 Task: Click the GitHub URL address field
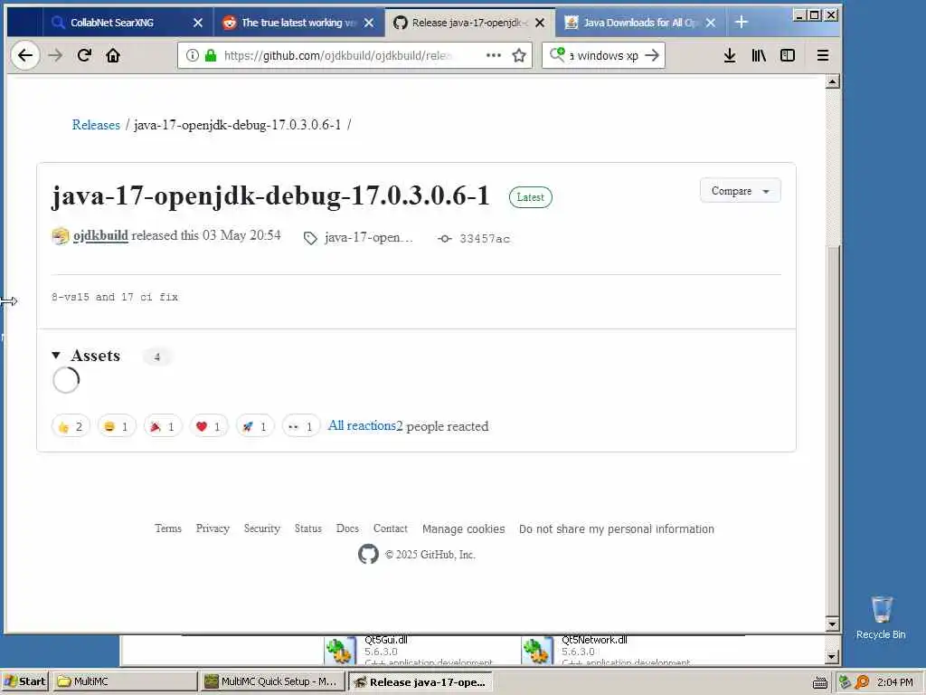[x=336, y=55]
